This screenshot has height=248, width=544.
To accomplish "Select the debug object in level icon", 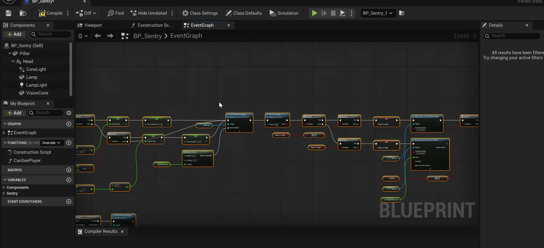I will (402, 13).
